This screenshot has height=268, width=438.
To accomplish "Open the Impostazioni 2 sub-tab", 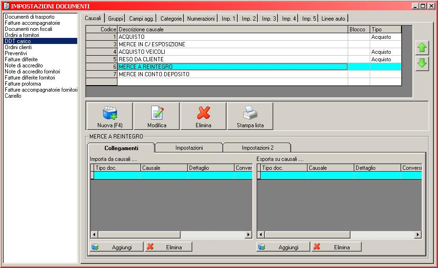I will tap(257, 148).
